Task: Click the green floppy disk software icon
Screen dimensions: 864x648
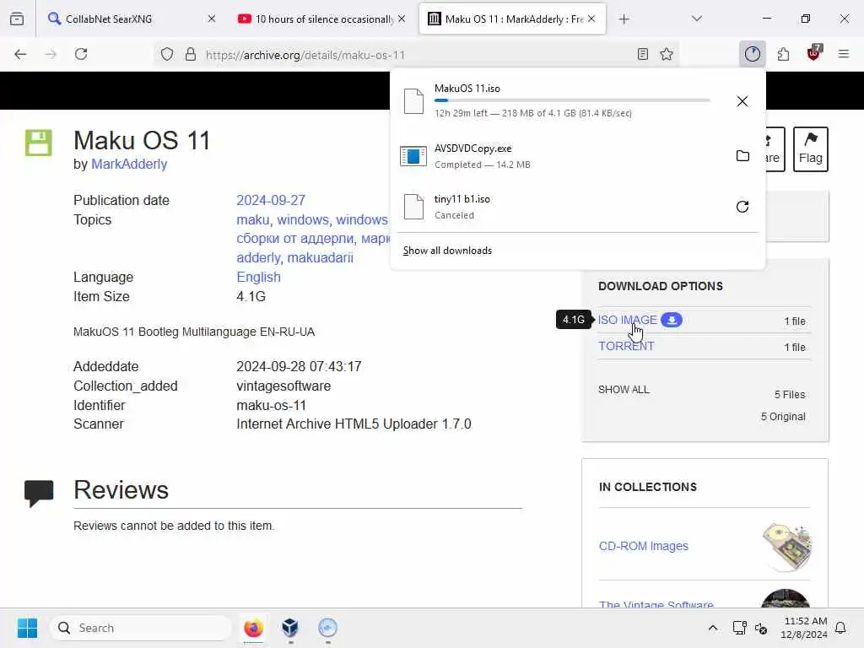Action: click(x=39, y=143)
